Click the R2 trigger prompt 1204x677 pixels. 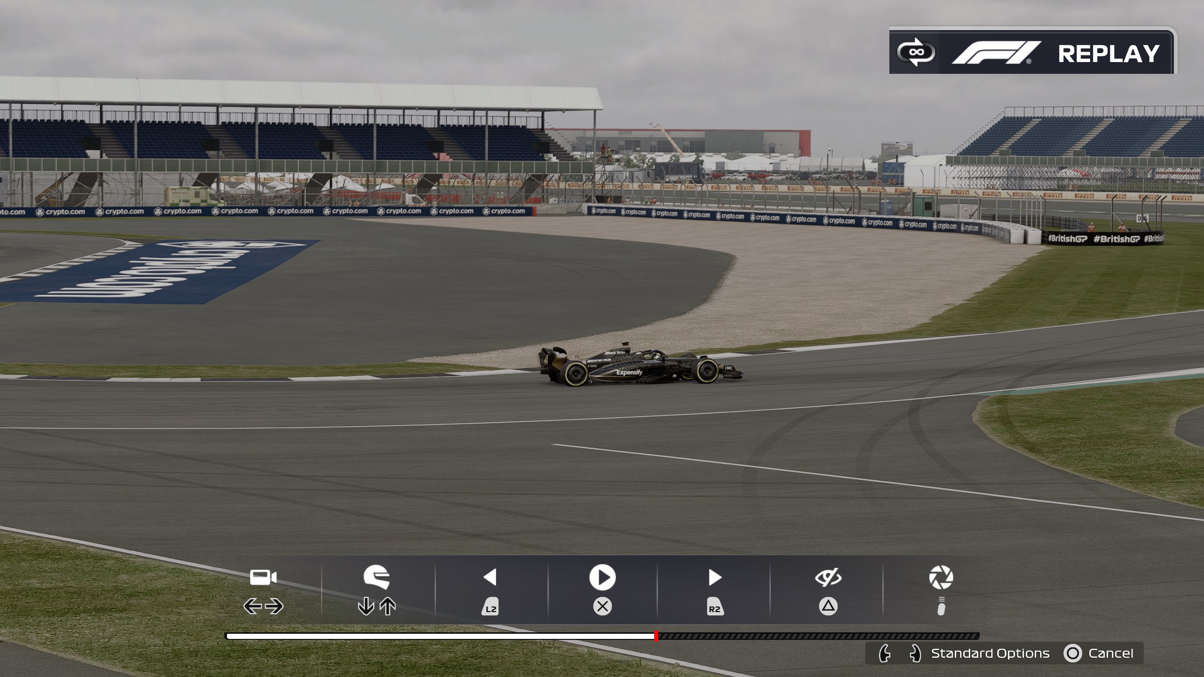tap(715, 608)
